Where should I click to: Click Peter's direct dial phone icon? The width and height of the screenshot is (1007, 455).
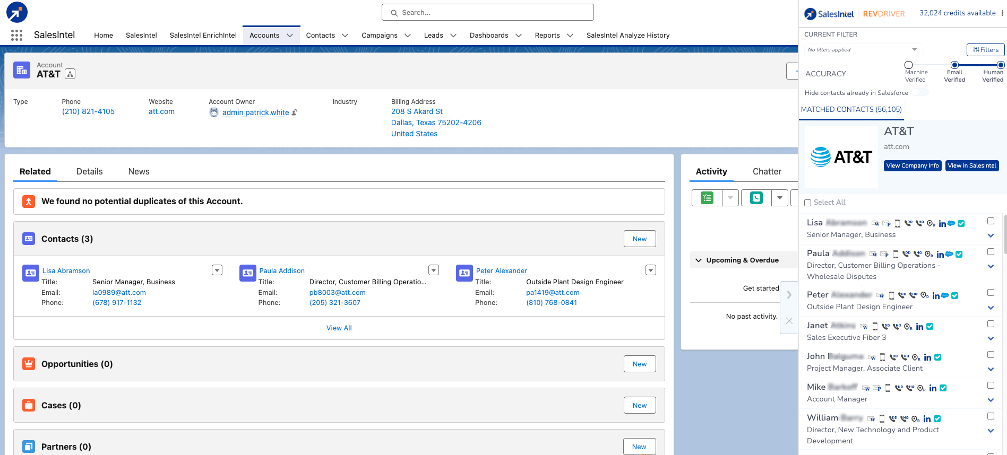(x=902, y=295)
